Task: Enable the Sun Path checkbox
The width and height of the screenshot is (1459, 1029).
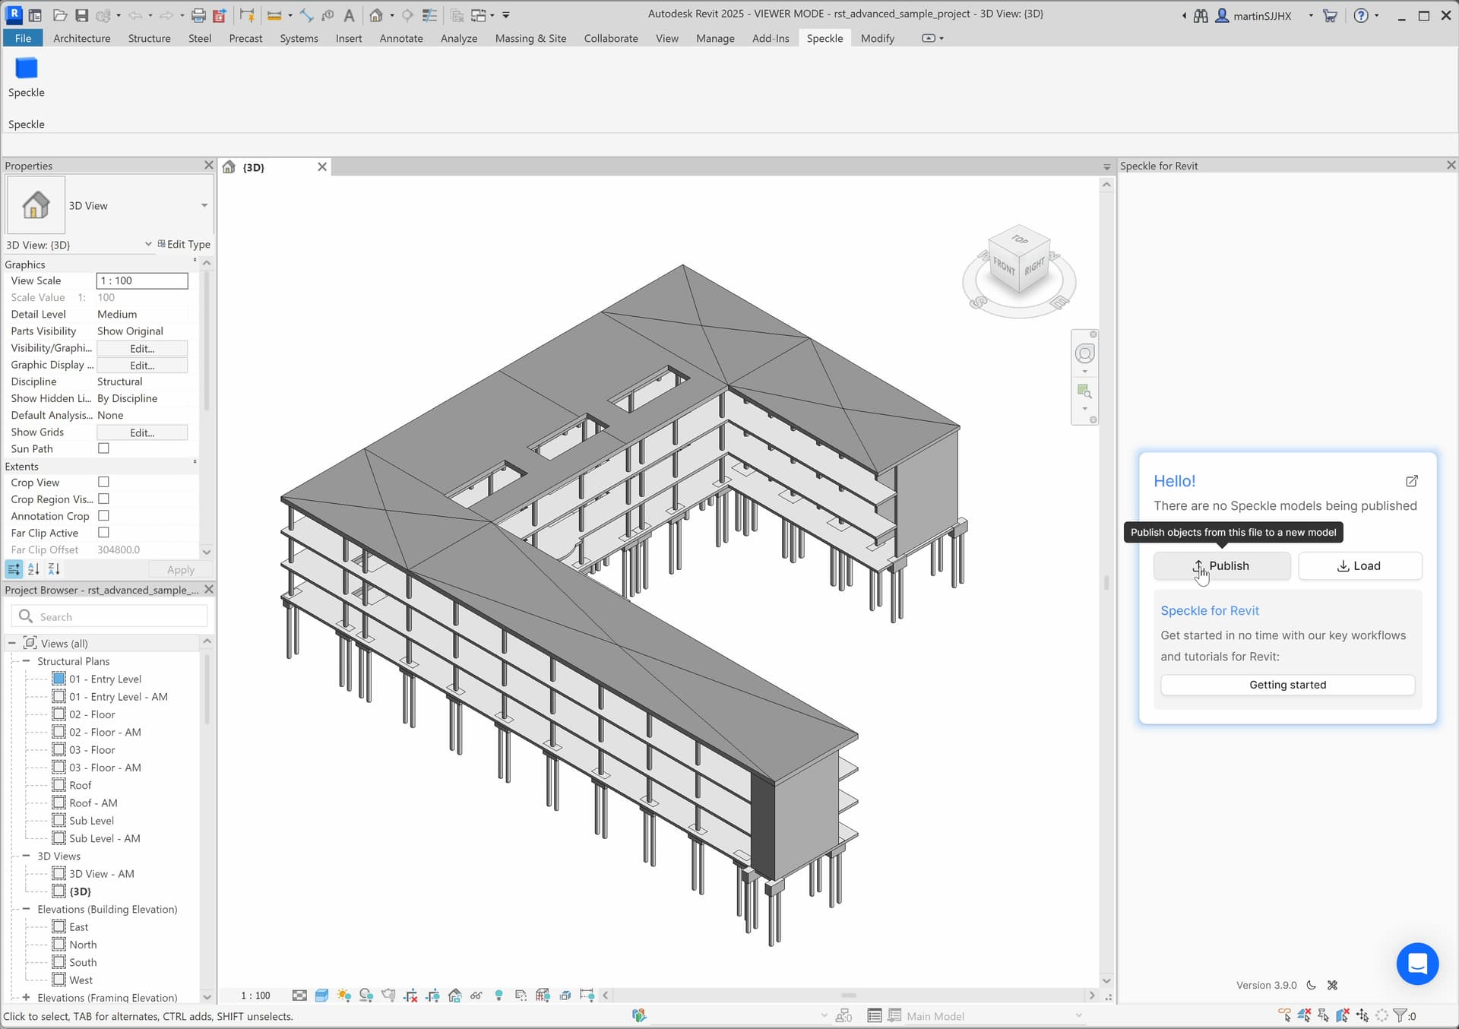Action: [x=104, y=449]
